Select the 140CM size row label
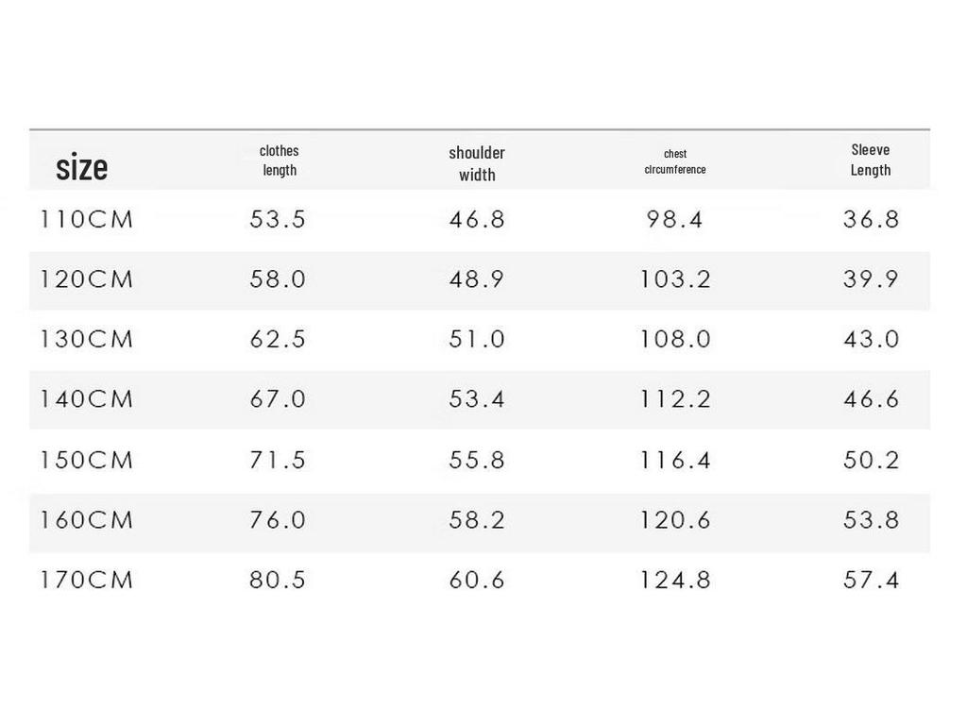Screen dimensions: 967x725 (x=87, y=399)
